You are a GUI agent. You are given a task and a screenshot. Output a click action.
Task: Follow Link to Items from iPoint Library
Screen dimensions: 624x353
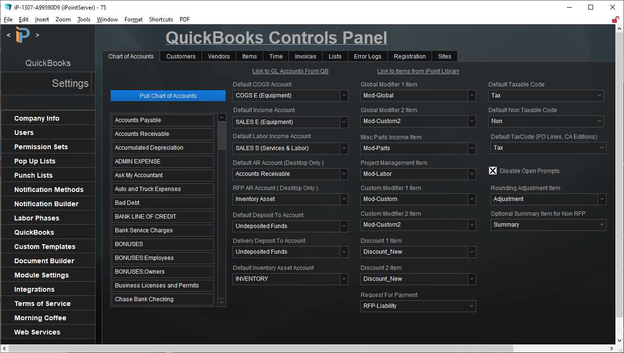click(x=418, y=71)
